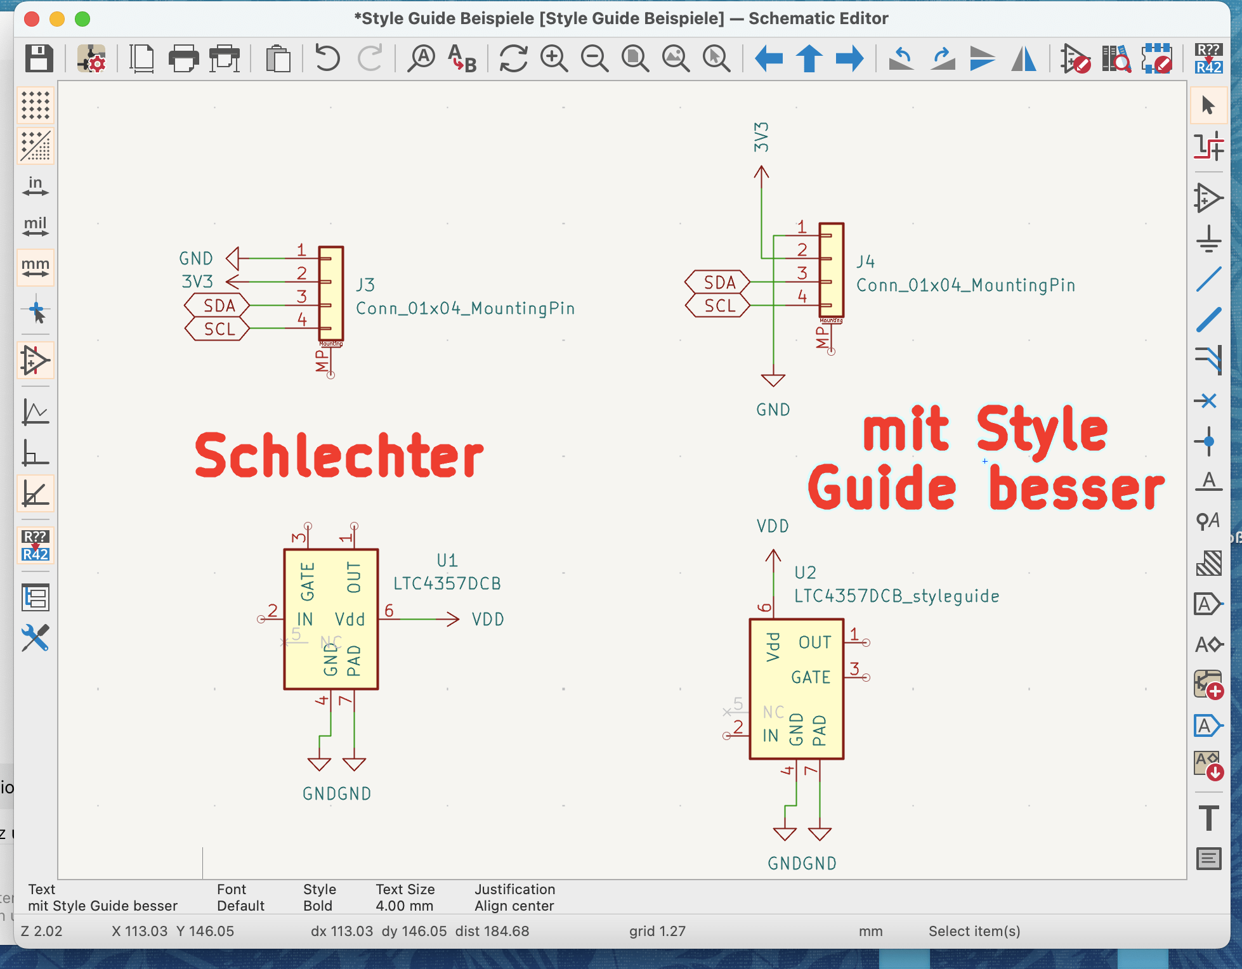Image resolution: width=1242 pixels, height=969 pixels.
Task: Open Schematic Setup with the gear icon
Action: [91, 58]
